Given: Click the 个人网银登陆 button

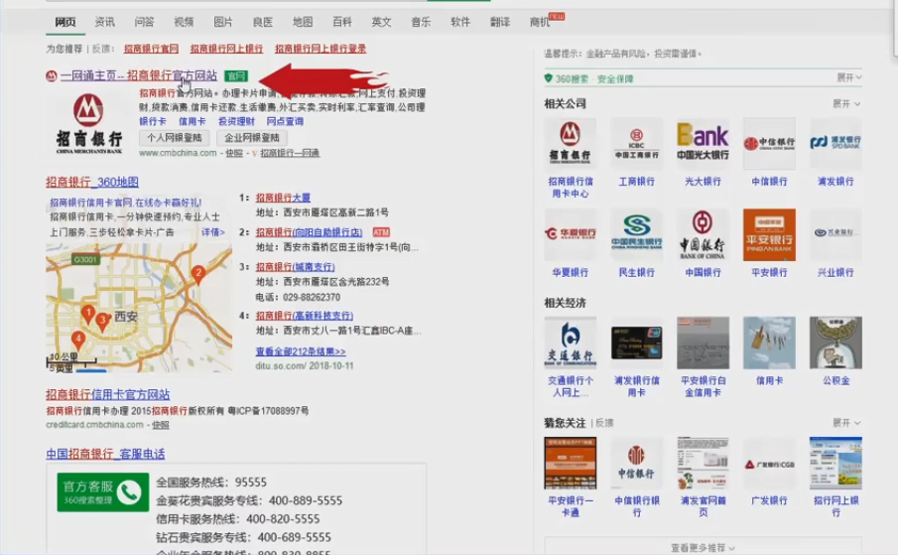Looking at the screenshot, I should 174,138.
